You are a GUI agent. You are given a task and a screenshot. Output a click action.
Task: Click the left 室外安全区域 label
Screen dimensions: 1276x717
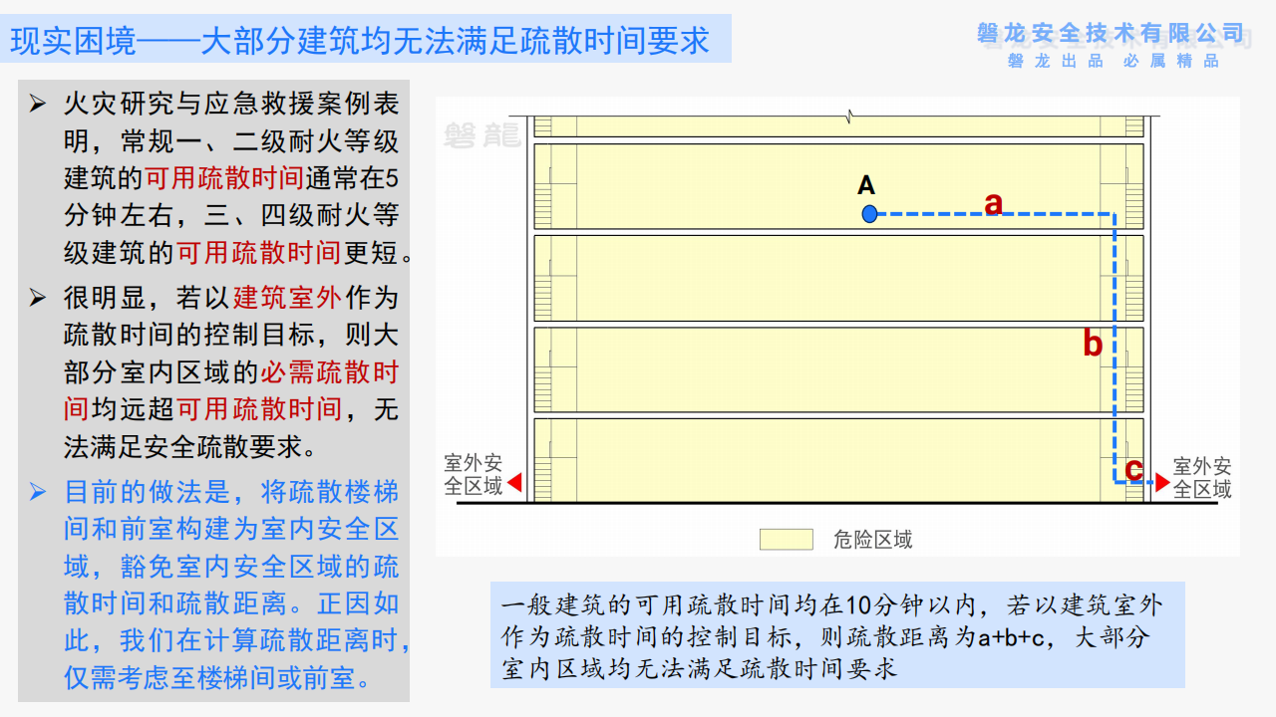tap(474, 475)
